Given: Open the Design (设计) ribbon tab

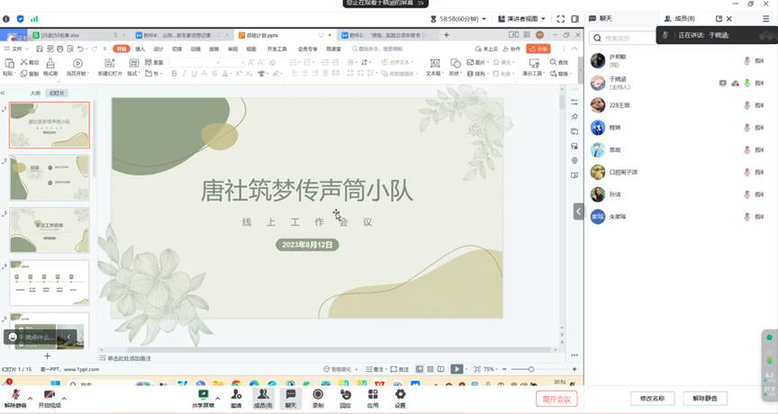Looking at the screenshot, I should click(158, 49).
